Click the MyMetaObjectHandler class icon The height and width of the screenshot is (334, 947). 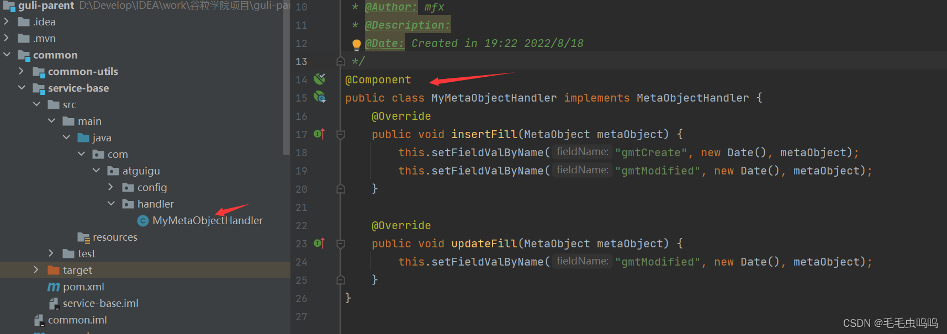tap(143, 221)
